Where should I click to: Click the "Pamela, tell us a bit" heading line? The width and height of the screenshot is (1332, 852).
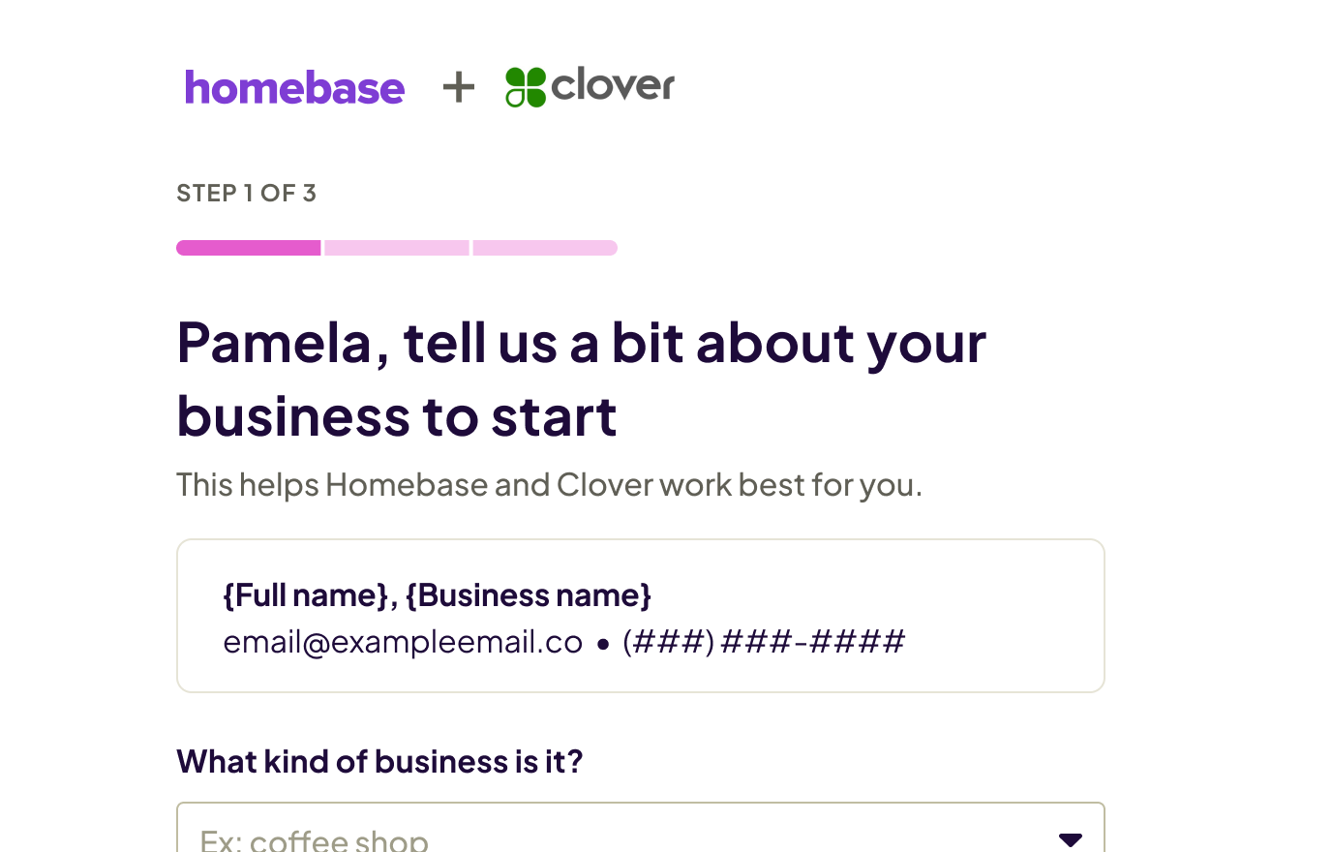coord(581,343)
